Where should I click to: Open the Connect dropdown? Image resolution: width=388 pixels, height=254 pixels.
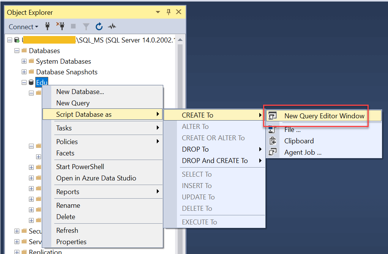[24, 27]
